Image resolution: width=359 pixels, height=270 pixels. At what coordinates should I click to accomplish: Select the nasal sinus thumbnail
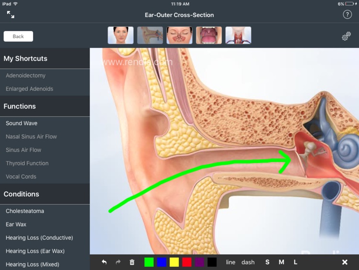(x=179, y=35)
